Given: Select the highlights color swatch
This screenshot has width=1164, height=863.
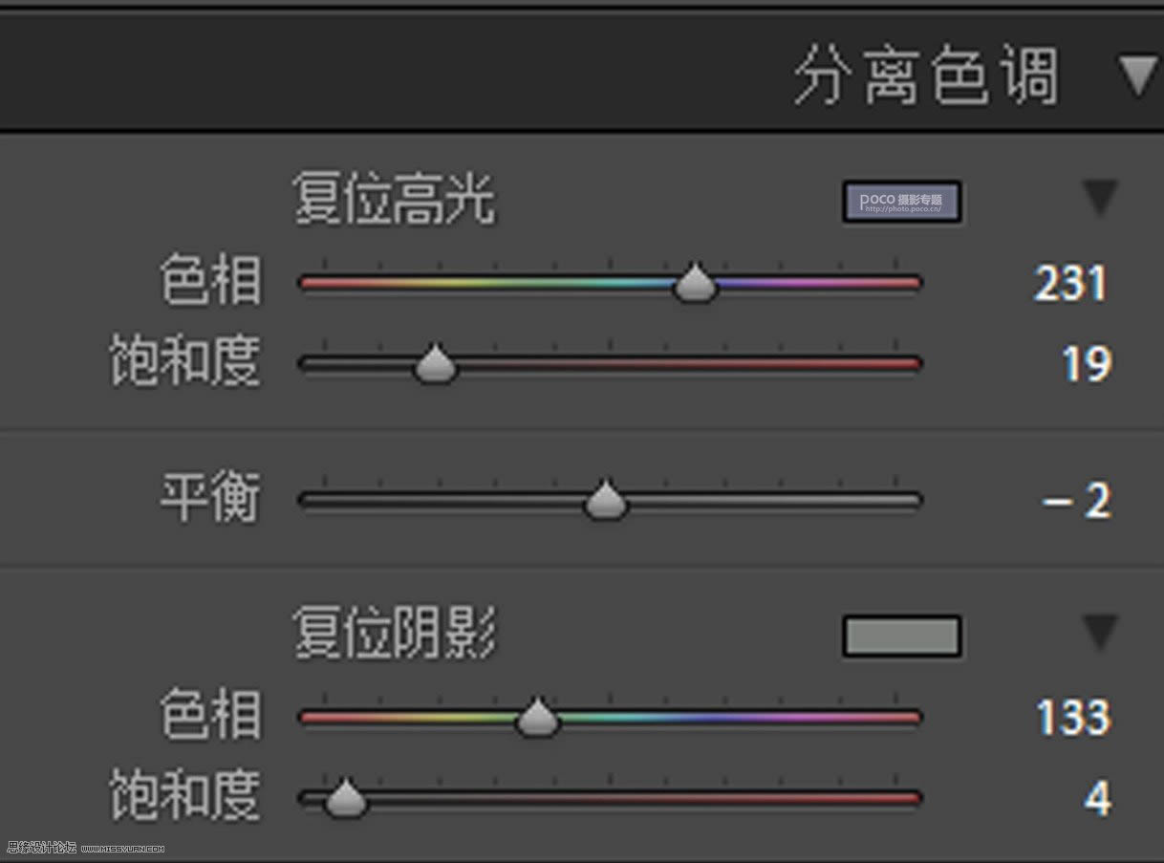Looking at the screenshot, I should pyautogui.click(x=902, y=201).
